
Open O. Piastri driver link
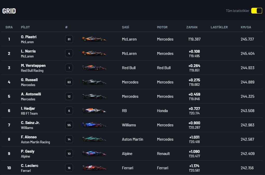[29, 37]
